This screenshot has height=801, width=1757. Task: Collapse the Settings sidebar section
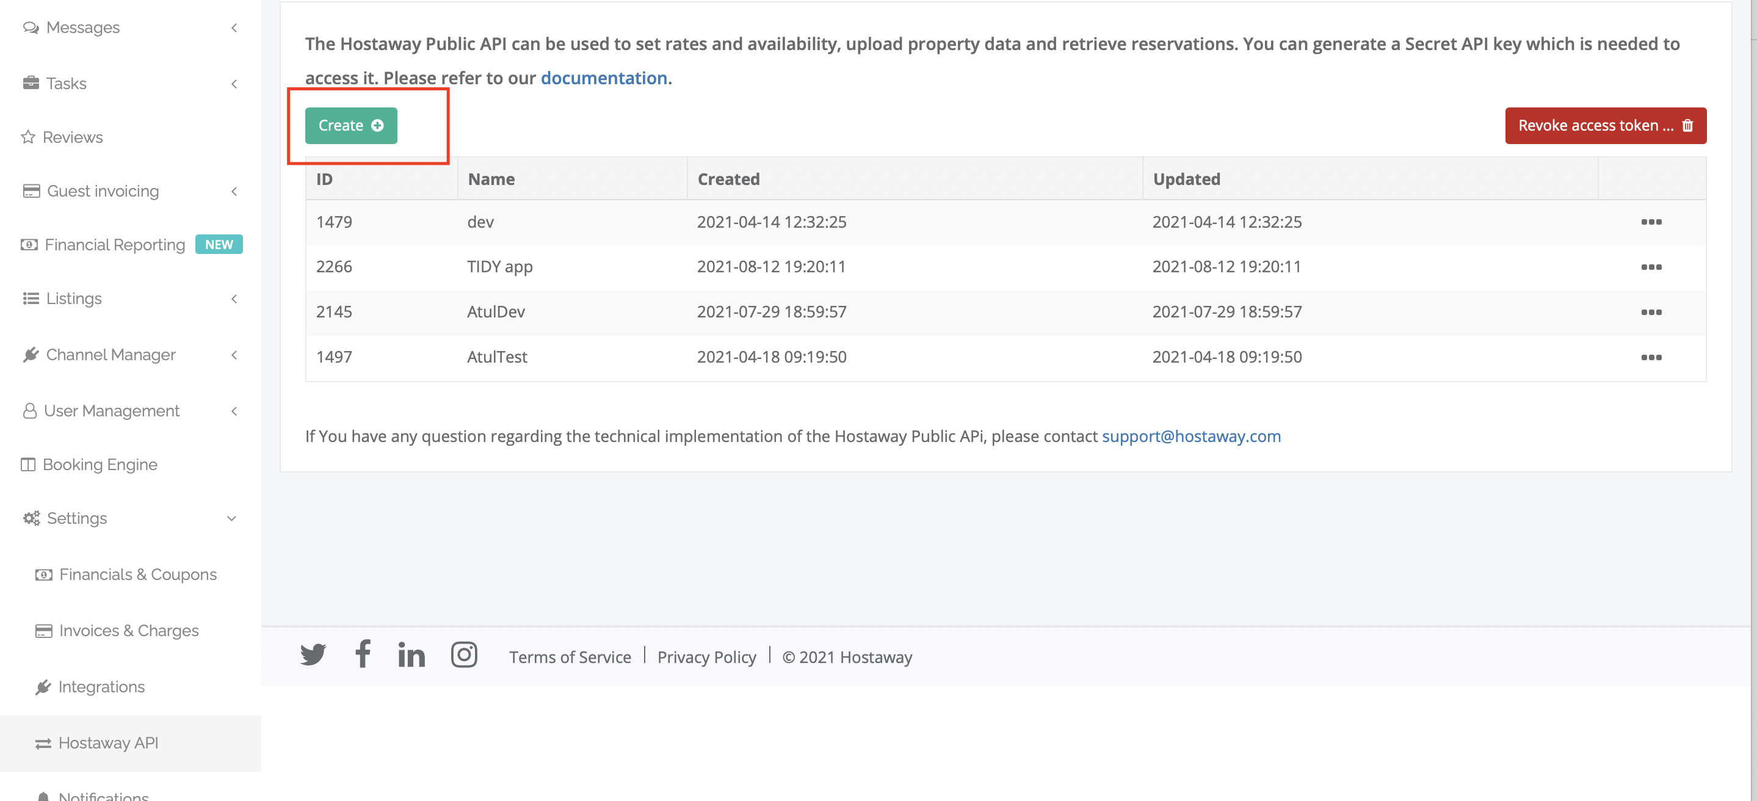click(232, 518)
